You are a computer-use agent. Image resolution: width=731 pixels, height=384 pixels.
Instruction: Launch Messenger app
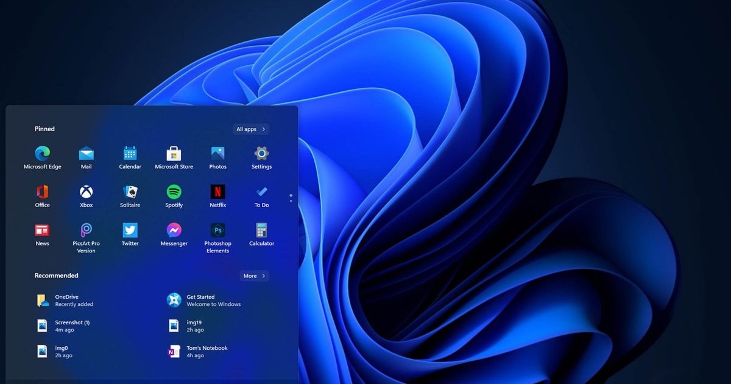coord(174,235)
